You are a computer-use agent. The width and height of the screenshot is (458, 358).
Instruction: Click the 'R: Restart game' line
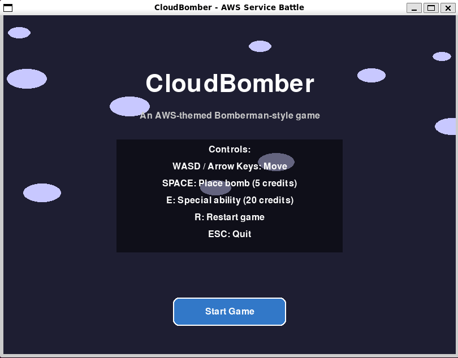tap(230, 217)
